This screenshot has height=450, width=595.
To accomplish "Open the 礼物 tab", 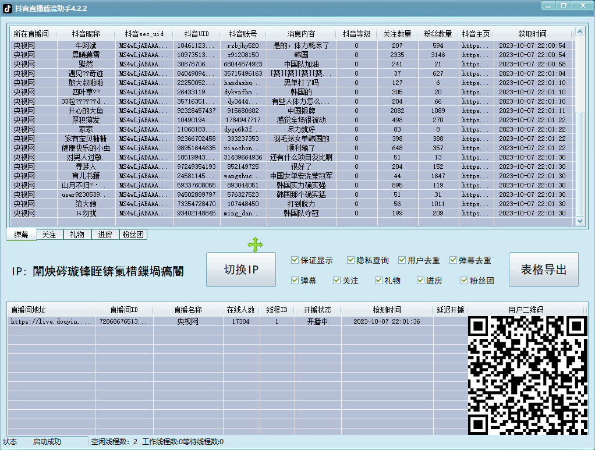I will pos(76,235).
